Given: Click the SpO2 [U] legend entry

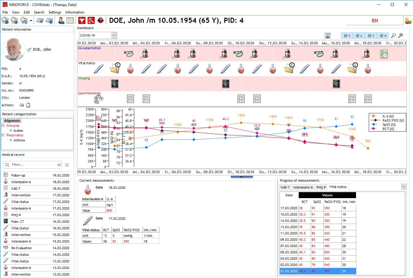Looking at the screenshot, I should coord(387,125).
